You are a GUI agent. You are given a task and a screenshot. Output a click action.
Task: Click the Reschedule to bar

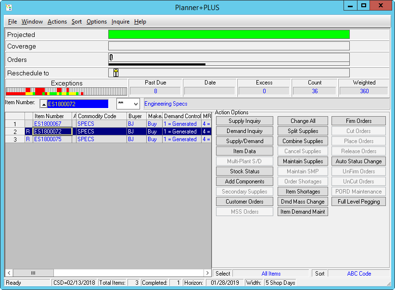pyautogui.click(x=229, y=73)
